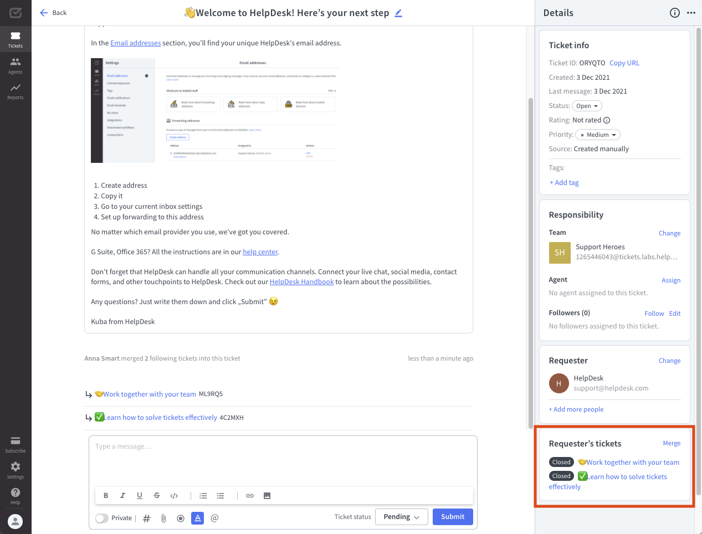Click the Details panel scrollbar

699,260
